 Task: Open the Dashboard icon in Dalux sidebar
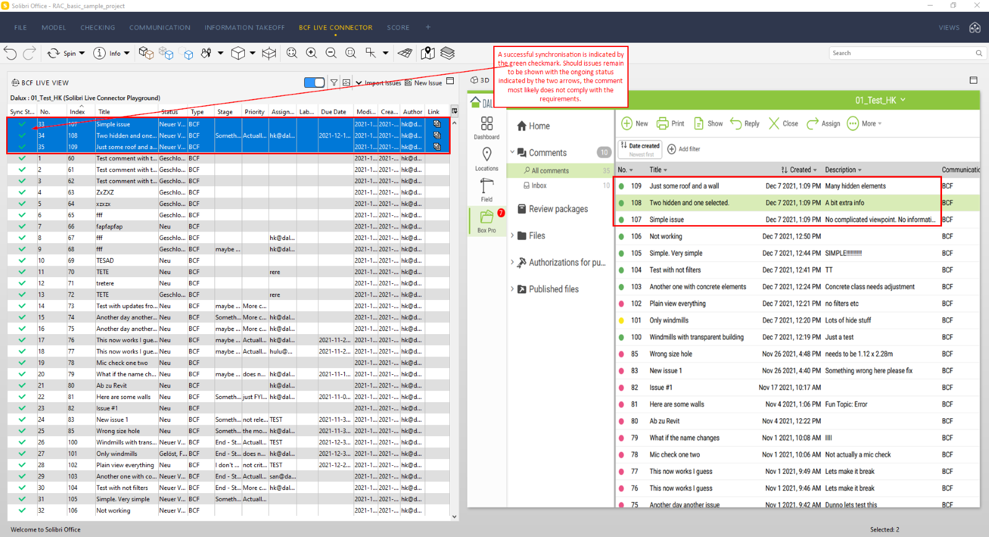(486, 124)
